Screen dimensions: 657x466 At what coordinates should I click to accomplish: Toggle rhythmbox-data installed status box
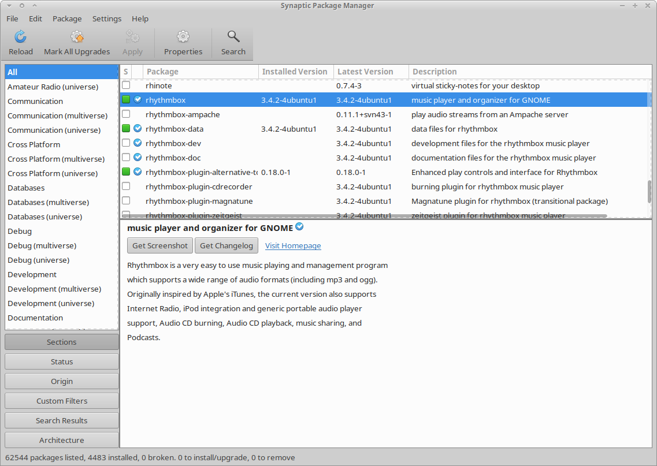[x=126, y=129]
